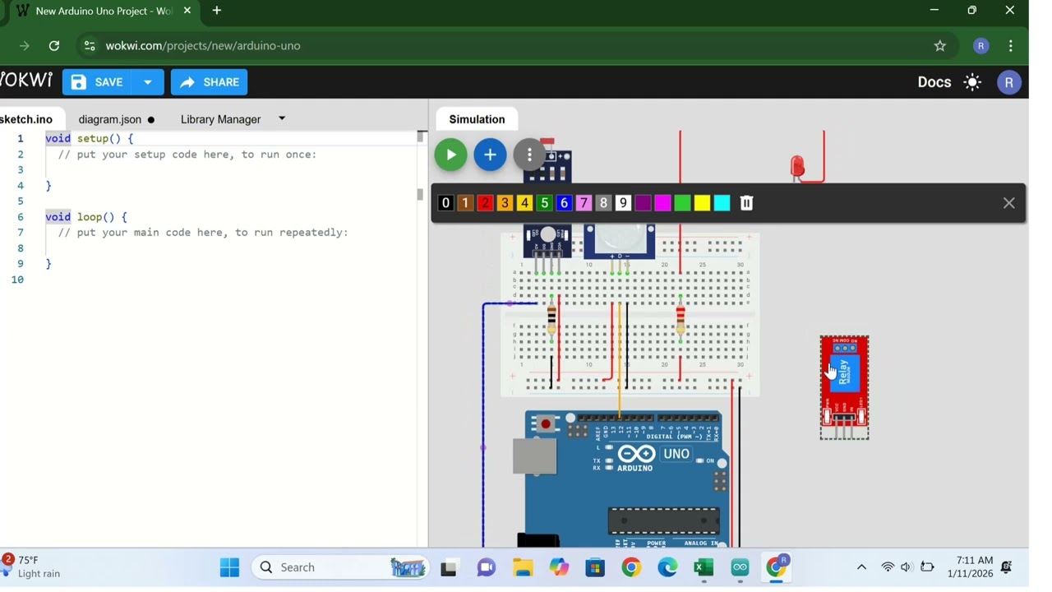Select the Simulation tab
This screenshot has height=592, width=1052.
(477, 119)
